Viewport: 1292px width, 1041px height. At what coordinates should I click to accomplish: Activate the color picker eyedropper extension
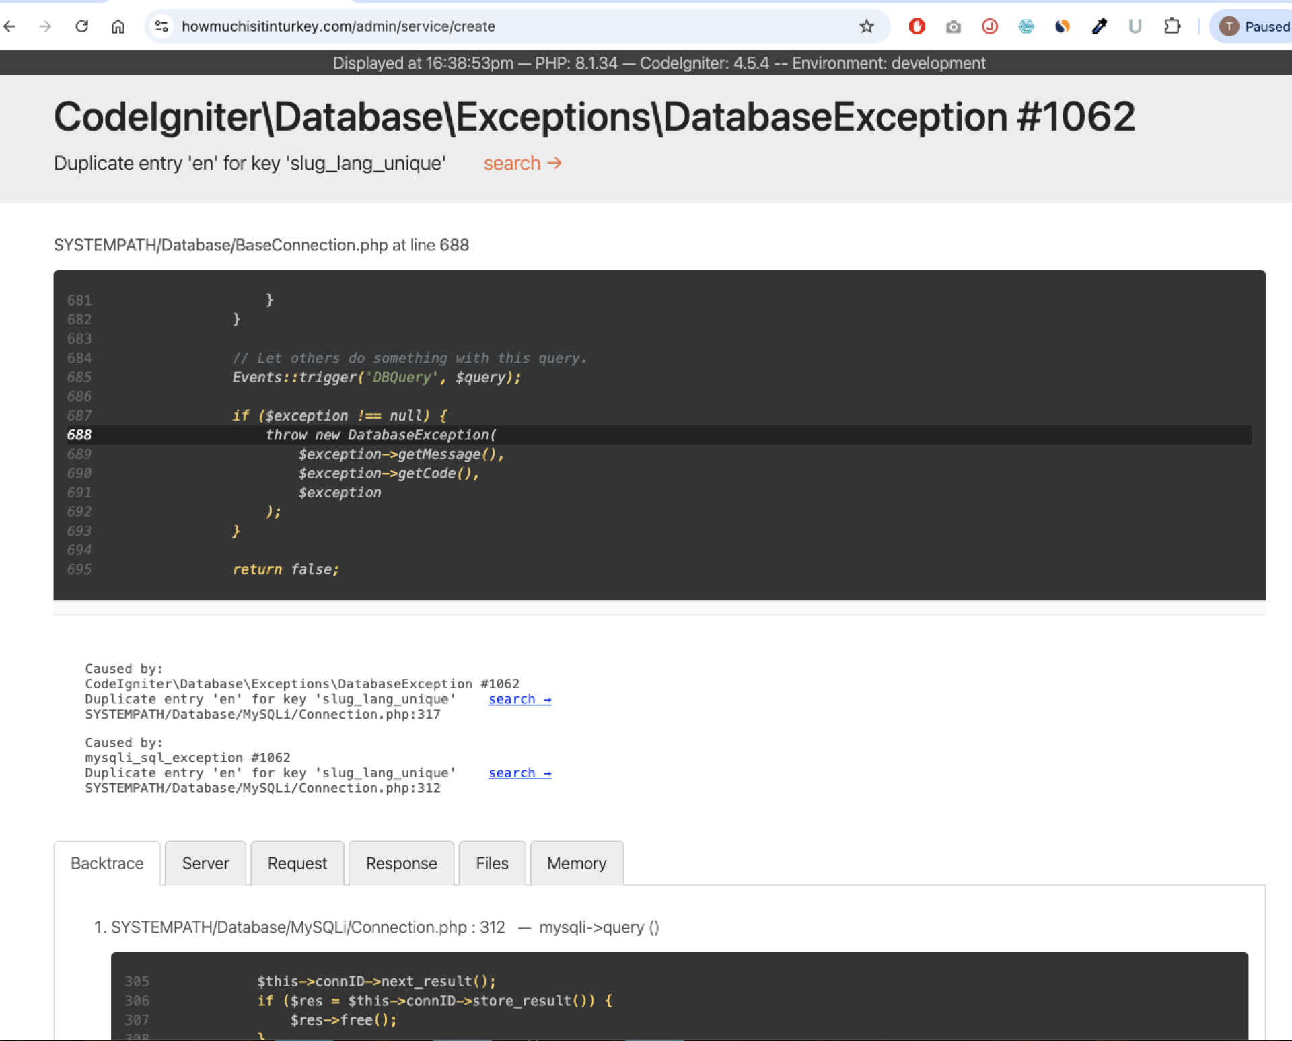point(1100,26)
